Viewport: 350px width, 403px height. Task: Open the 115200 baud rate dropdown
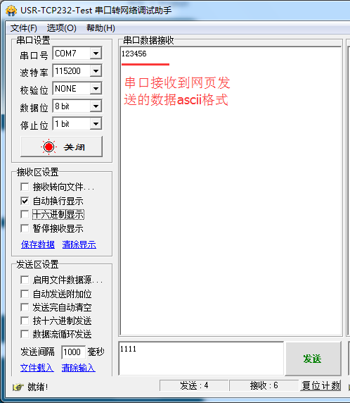[96, 71]
